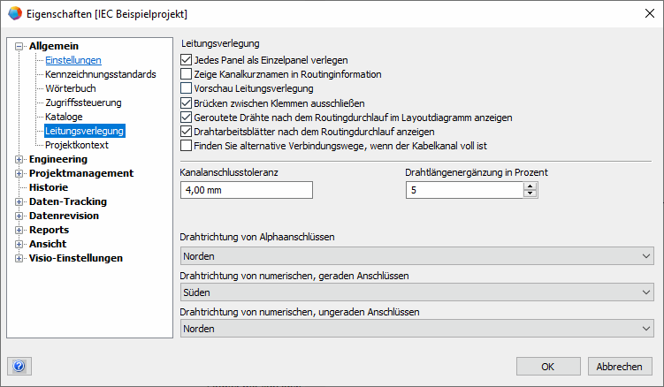Click the blue help question mark icon
This screenshot has width=664, height=387.
point(19,366)
